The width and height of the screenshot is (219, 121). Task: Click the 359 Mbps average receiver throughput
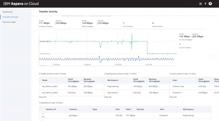pyautogui.click(x=61, y=23)
